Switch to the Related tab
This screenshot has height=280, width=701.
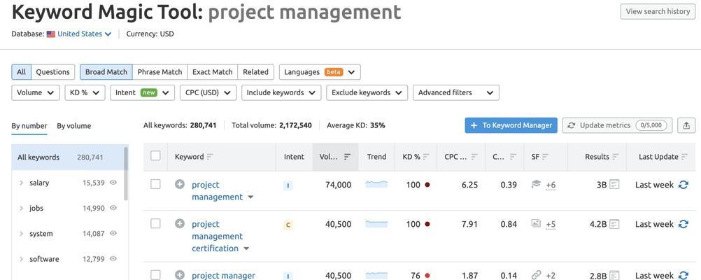click(256, 72)
